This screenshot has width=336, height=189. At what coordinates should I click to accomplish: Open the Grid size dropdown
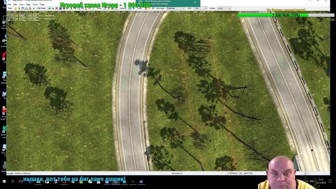pos(201,8)
